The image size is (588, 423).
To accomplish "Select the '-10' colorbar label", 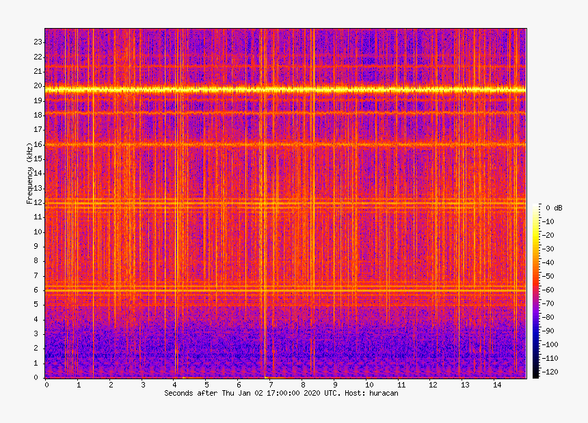I will click(x=548, y=221).
